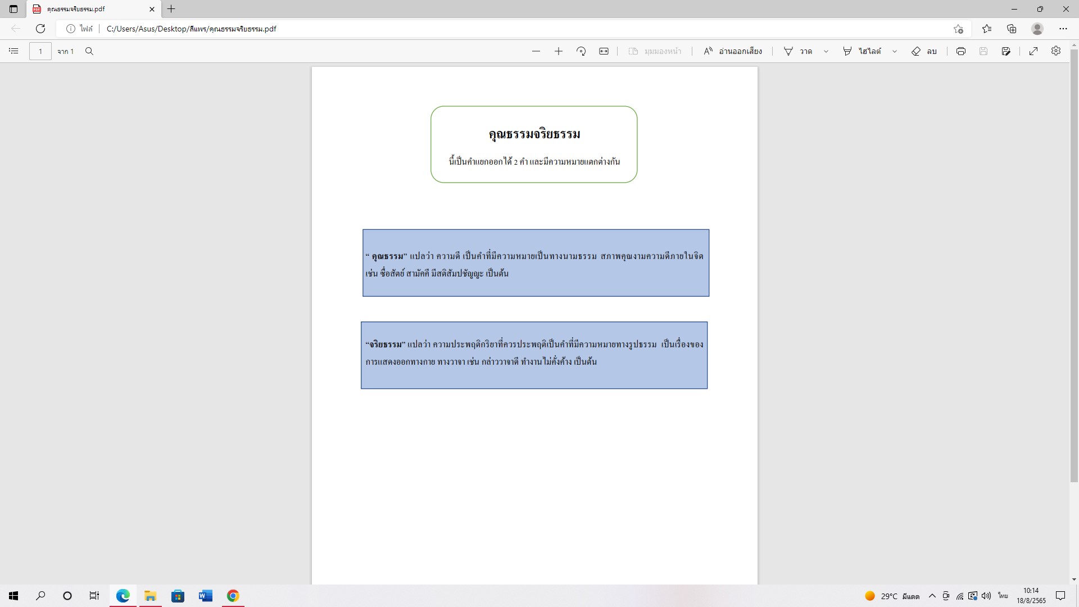Click the Read aloud (อ่านออกเสียง) button
Screen dimensions: 1079x607
[733, 51]
